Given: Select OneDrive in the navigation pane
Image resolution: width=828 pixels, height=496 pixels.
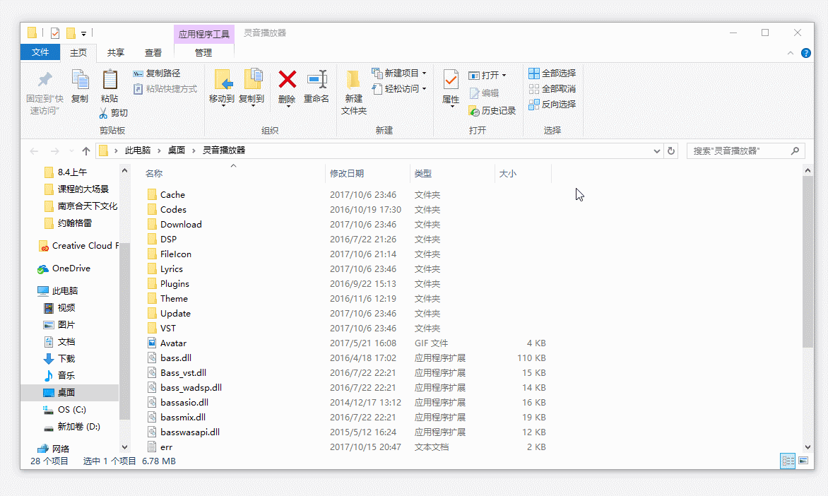Looking at the screenshot, I should tap(64, 268).
